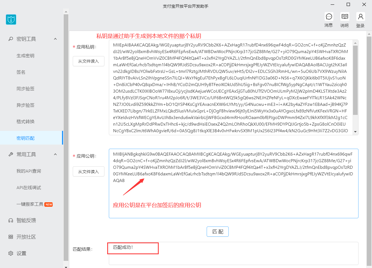
Task: Click the 匹配成功! result text
Action: [123, 247]
